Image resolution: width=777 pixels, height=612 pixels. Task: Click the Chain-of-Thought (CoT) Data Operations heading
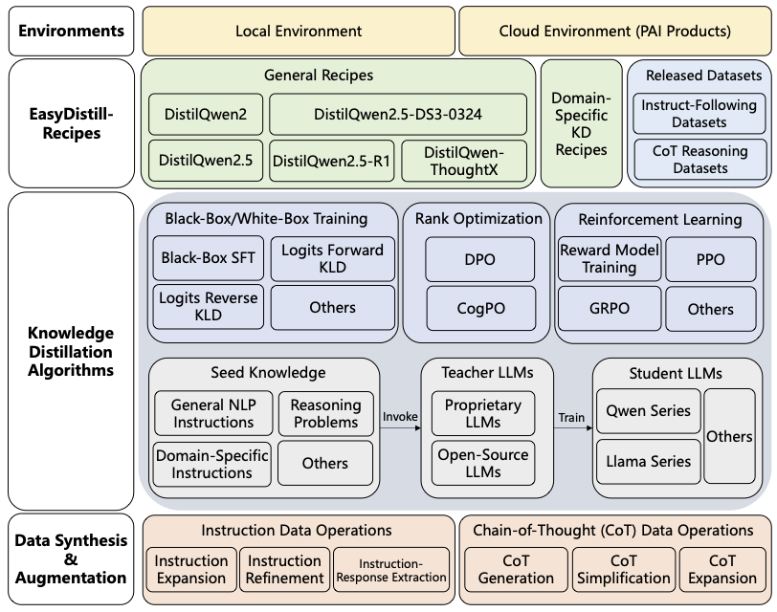(613, 531)
